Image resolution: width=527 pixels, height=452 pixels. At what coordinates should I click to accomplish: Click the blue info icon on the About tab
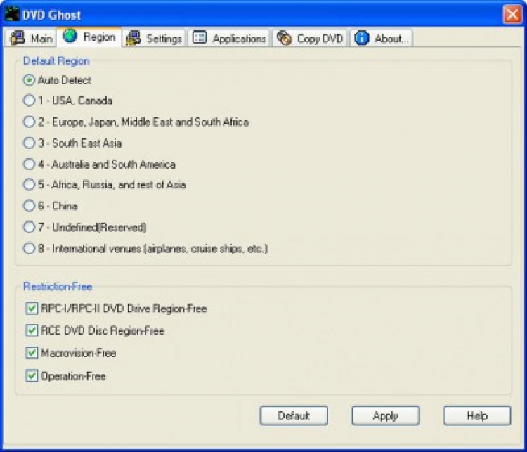coord(362,38)
